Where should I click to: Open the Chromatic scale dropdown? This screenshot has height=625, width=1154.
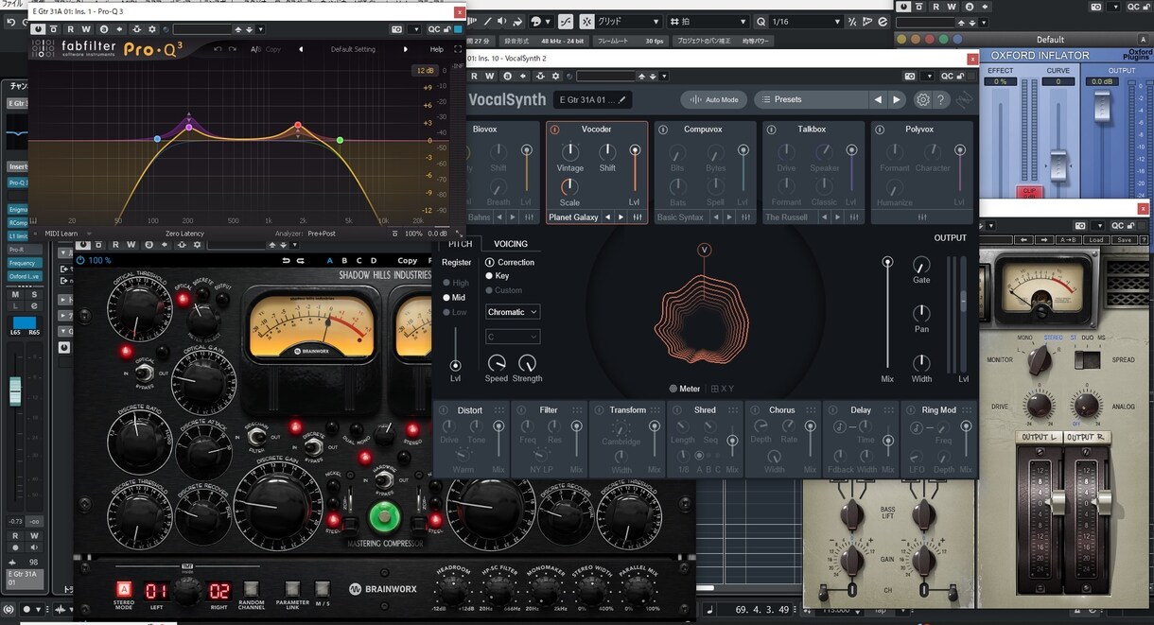click(x=513, y=312)
